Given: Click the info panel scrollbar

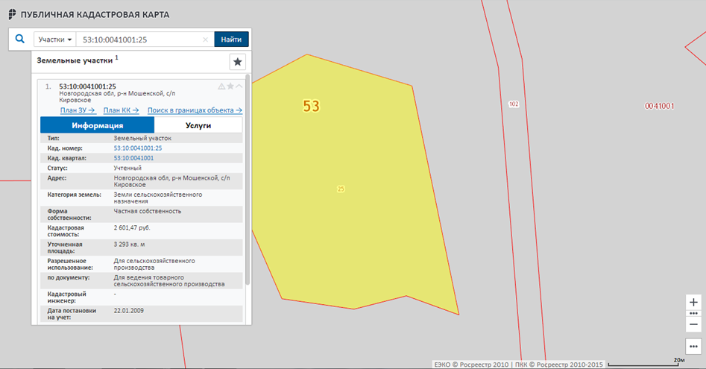Looking at the screenshot, I should (x=248, y=180).
